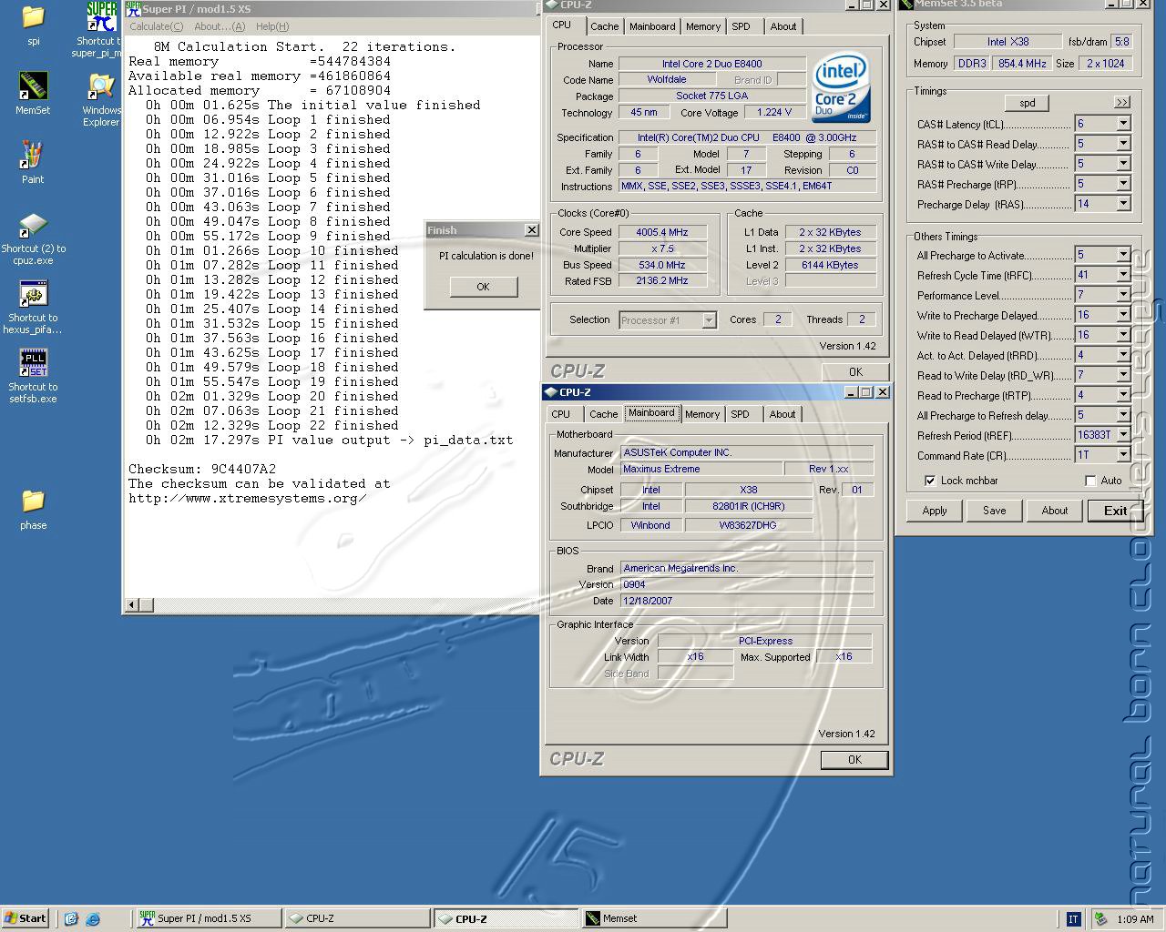This screenshot has width=1166, height=932.
Task: Click the Save button in MemSet
Action: point(995,511)
